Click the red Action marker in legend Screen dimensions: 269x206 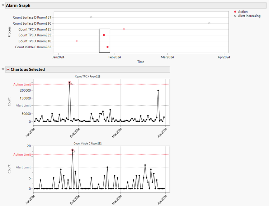[235, 12]
